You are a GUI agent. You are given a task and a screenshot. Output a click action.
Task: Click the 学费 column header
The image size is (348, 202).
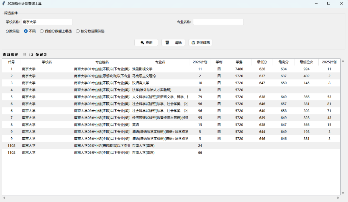(239, 62)
